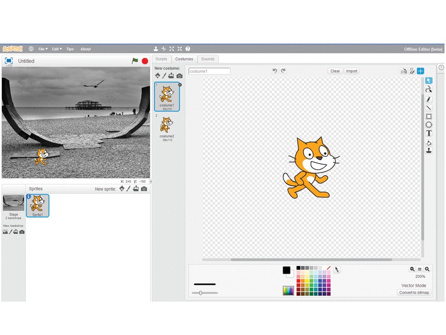Take new costume from camera
The image size is (446, 335).
coord(179,76)
